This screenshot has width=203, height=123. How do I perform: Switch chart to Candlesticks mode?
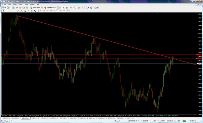(x=64, y=8)
